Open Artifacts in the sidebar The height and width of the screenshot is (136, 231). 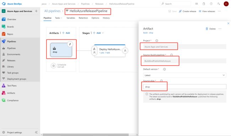[x=11, y=93]
